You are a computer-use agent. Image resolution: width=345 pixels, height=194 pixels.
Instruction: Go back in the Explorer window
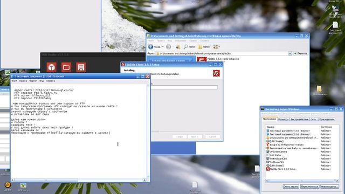tap(155, 47)
